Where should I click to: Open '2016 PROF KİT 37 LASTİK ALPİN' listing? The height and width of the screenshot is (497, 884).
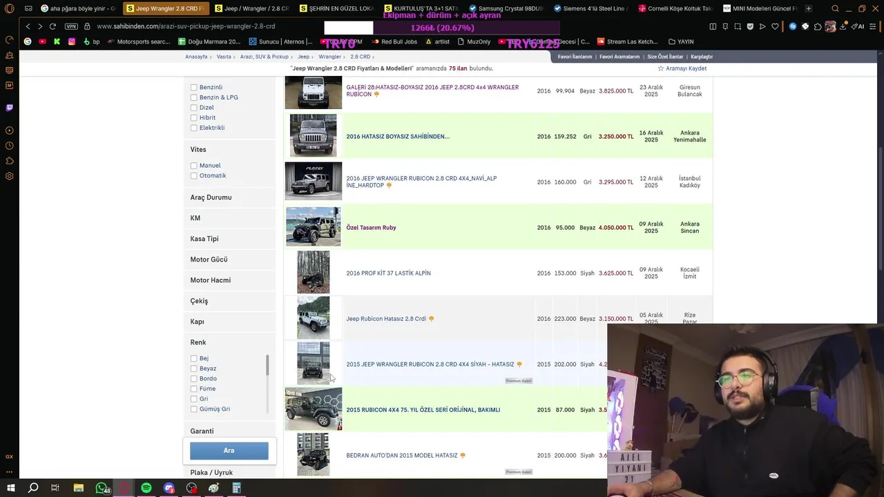click(x=388, y=273)
